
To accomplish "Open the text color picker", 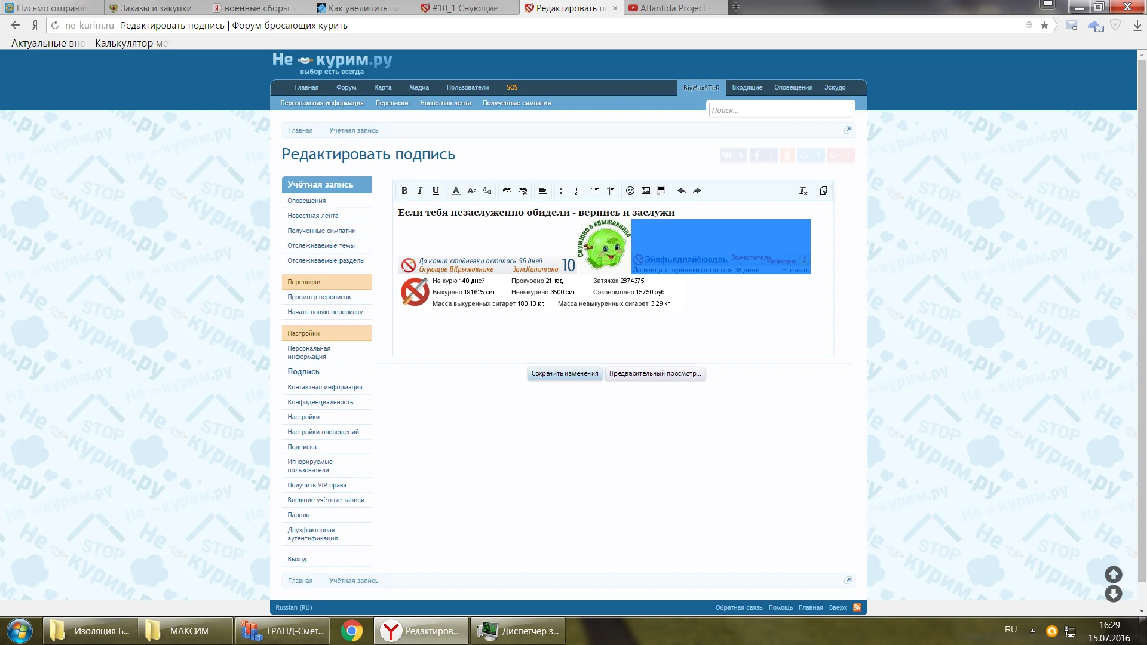I will (x=456, y=191).
